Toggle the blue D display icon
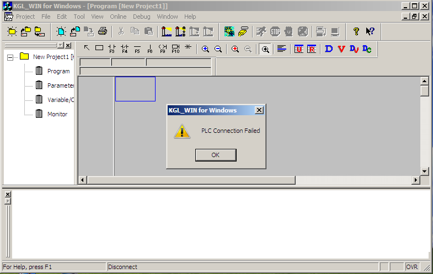The image size is (433, 274). tap(329, 49)
